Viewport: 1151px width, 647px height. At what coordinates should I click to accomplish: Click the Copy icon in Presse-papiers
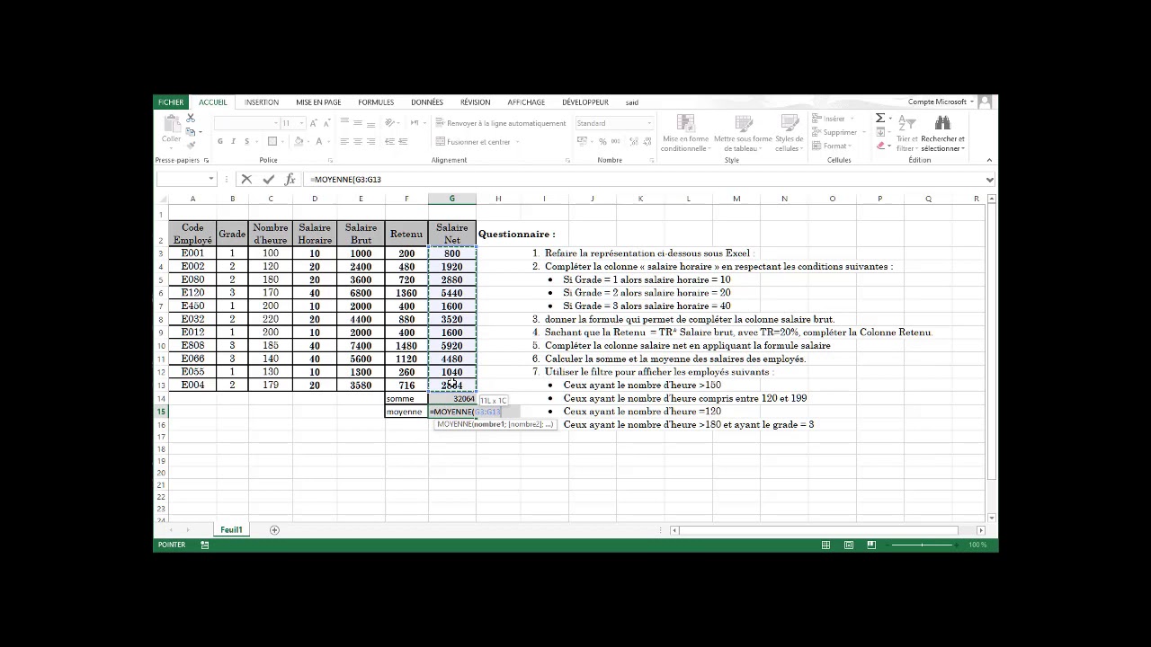[190, 131]
